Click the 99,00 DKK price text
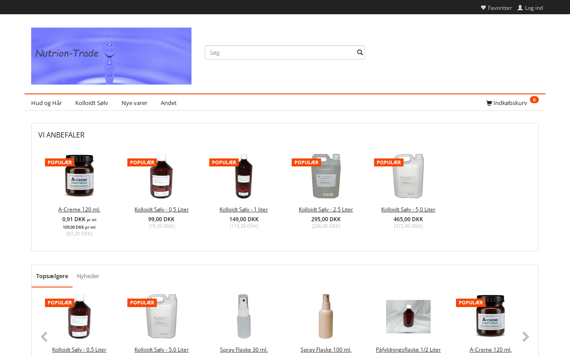This screenshot has width=570, height=356. pos(162,219)
